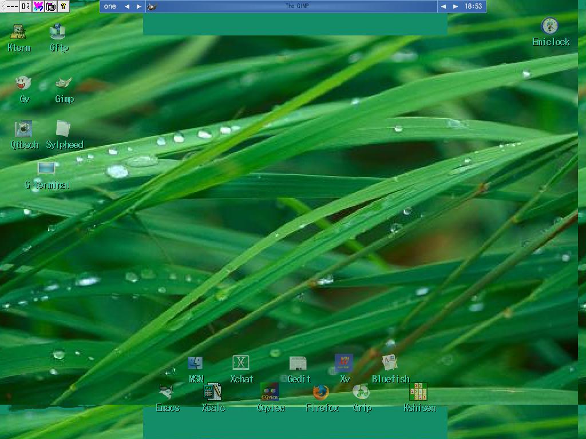Click the right arrow next to workspace 'one'
This screenshot has height=439, width=586.
(138, 6)
